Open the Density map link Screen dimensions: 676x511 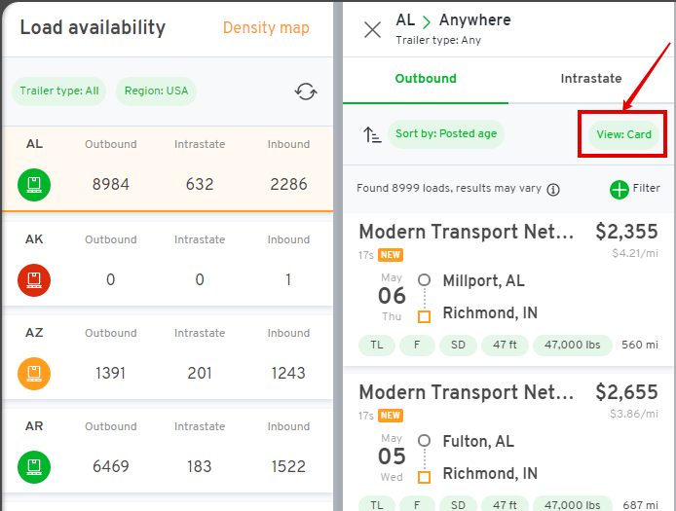266,27
